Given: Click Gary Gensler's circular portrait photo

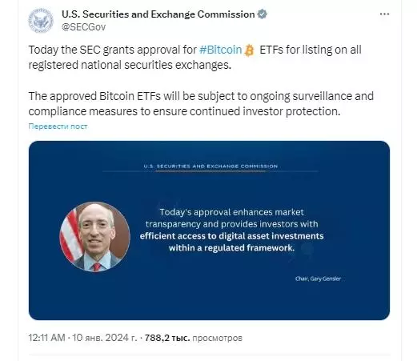Looking at the screenshot, I should click(94, 237).
